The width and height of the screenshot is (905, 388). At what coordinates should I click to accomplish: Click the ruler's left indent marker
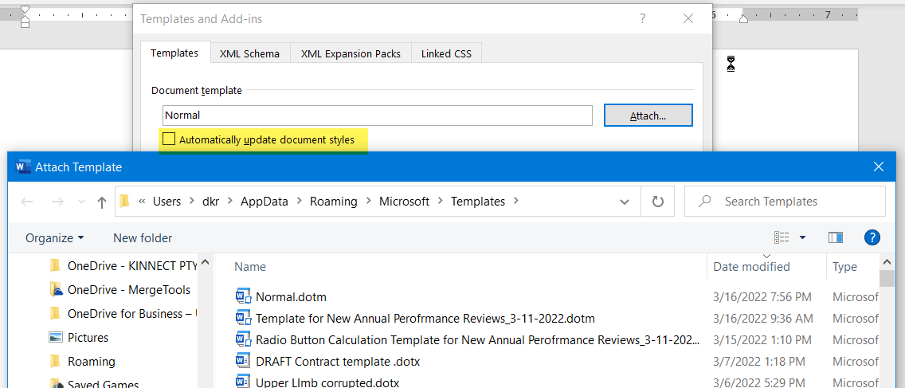click(x=25, y=18)
